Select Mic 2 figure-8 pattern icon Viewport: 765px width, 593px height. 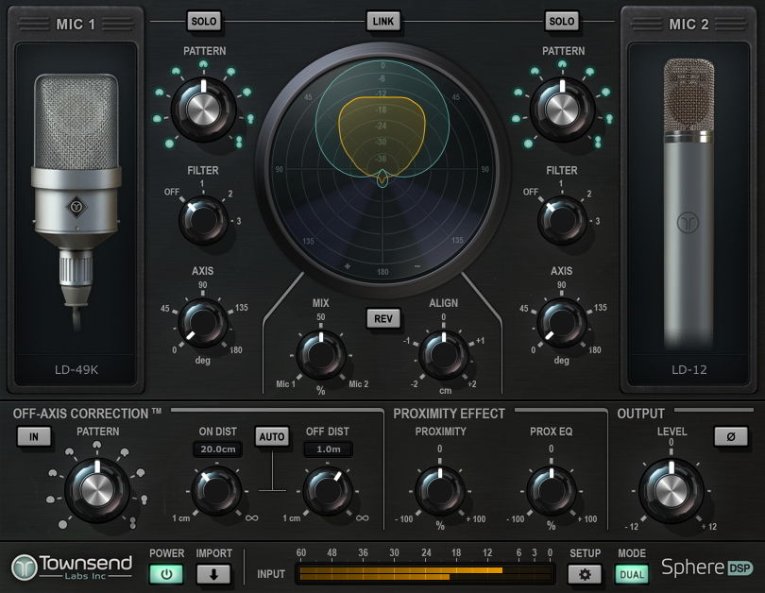tap(598, 142)
